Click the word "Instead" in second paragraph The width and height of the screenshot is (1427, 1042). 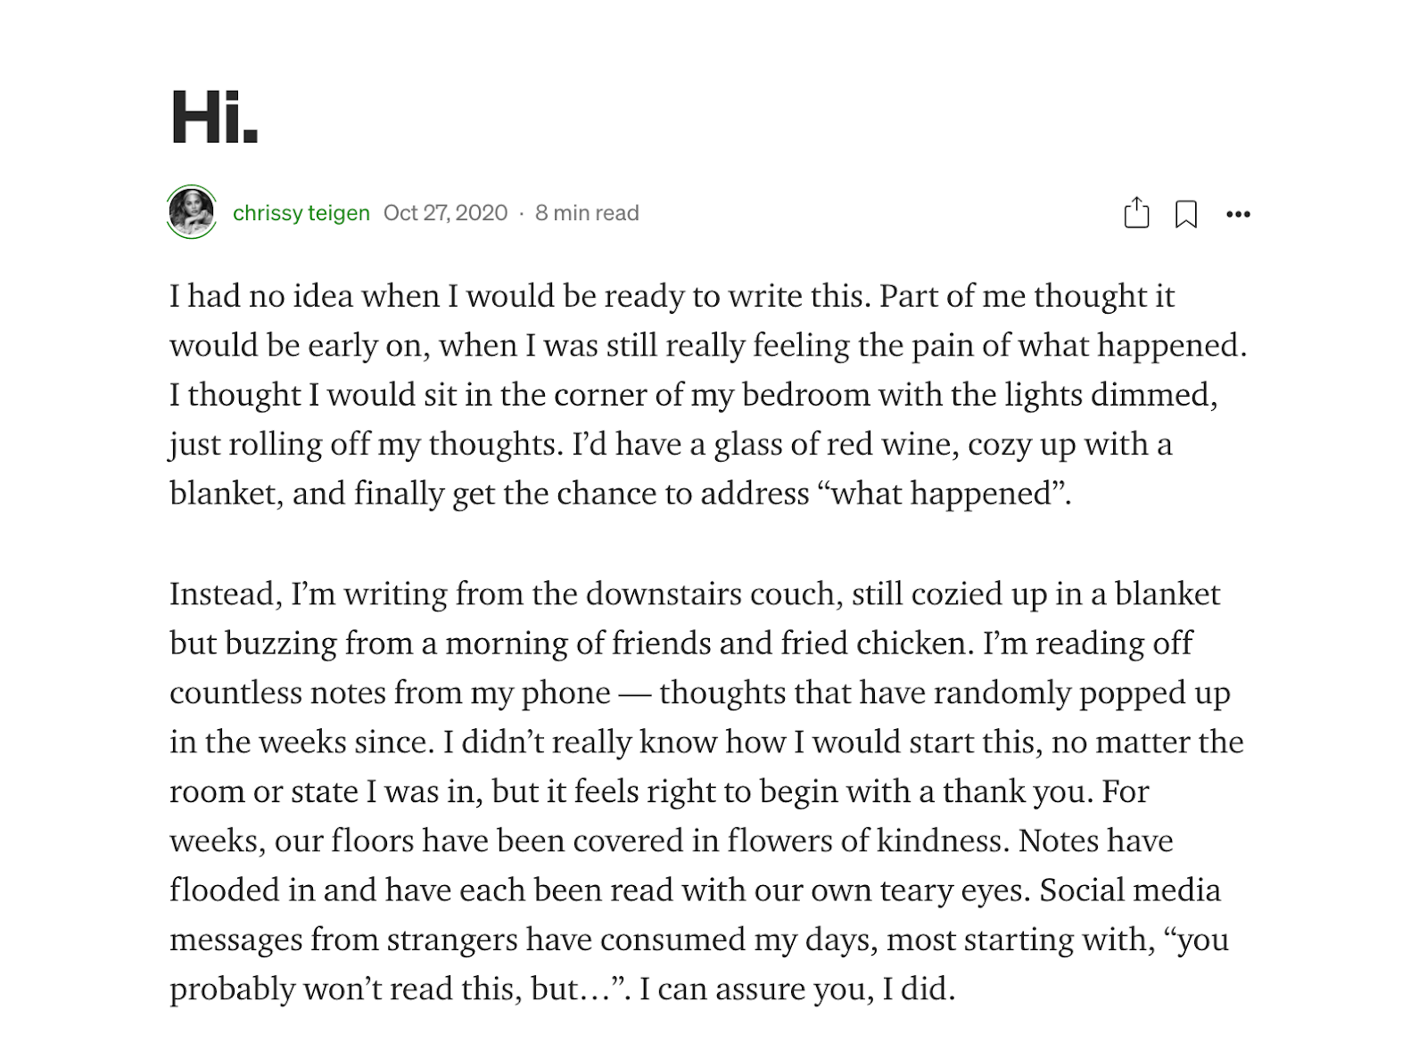[226, 594]
